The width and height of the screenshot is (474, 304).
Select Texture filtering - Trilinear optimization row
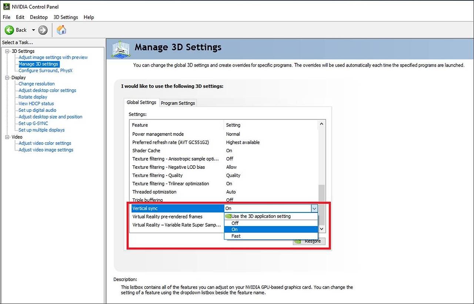[224, 184]
